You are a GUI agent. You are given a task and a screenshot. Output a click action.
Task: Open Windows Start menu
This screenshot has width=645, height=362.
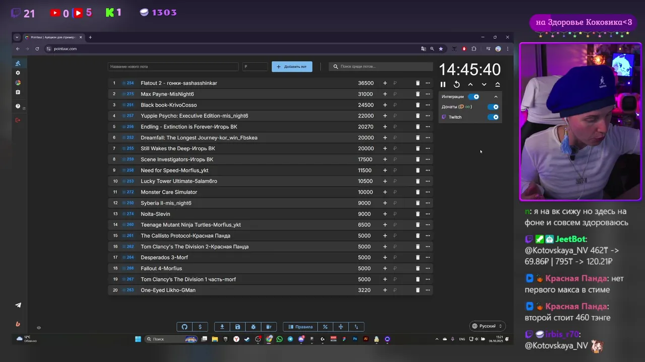click(138, 339)
